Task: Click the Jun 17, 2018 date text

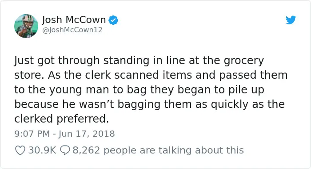Action: (x=87, y=134)
